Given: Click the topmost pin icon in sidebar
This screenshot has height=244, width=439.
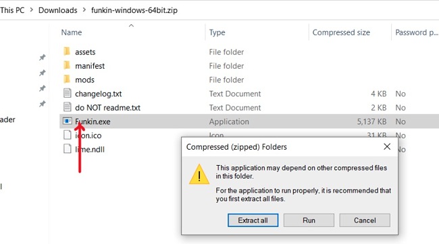Looking at the screenshot, I should click(x=42, y=57).
